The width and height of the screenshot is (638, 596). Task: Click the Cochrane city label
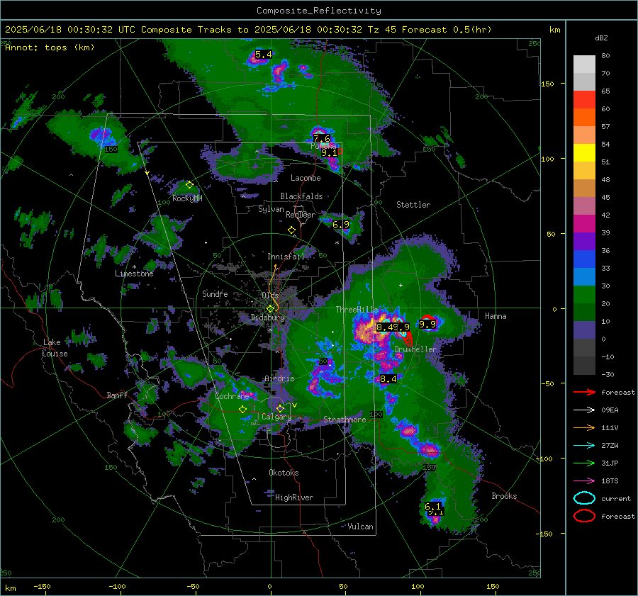tap(232, 396)
